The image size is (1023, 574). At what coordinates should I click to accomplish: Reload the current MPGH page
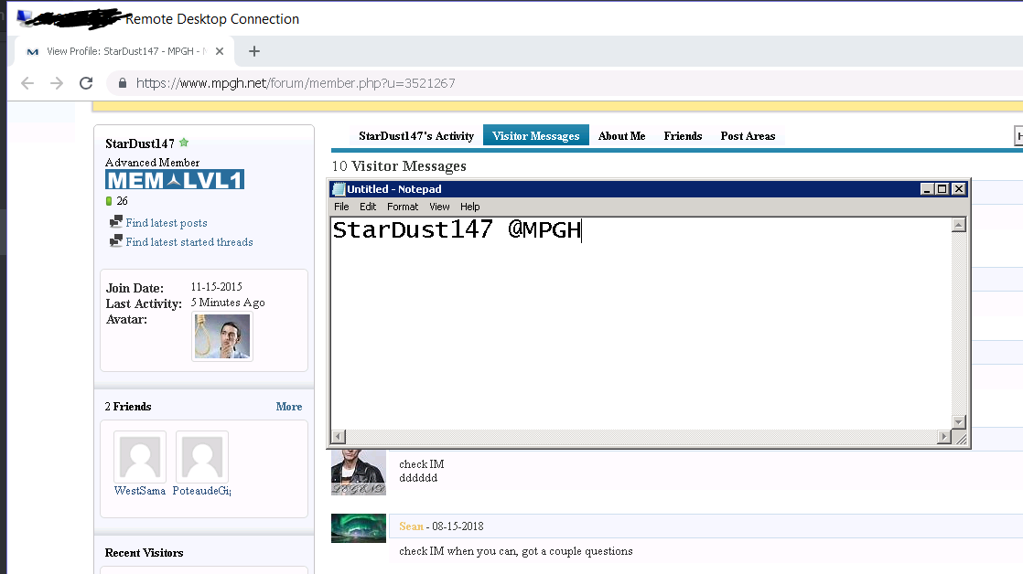coord(86,83)
